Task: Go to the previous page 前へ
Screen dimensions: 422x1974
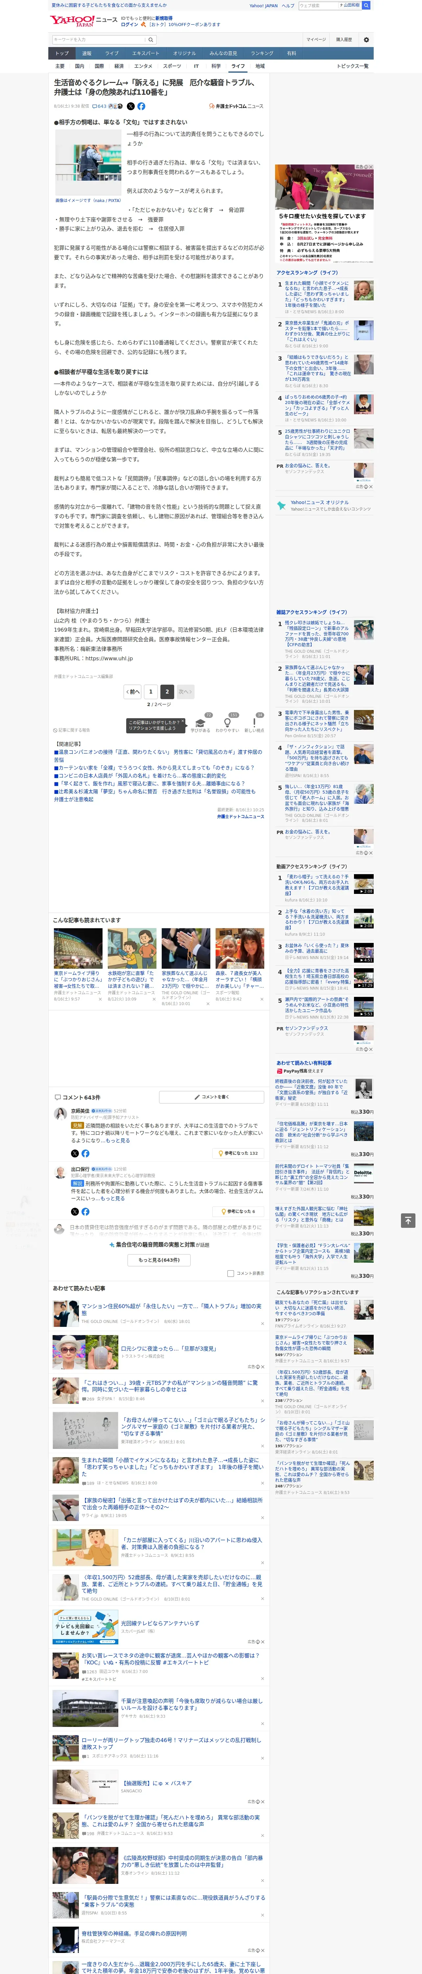Action: point(133,691)
